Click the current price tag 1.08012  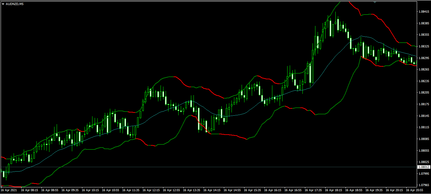click(x=423, y=167)
